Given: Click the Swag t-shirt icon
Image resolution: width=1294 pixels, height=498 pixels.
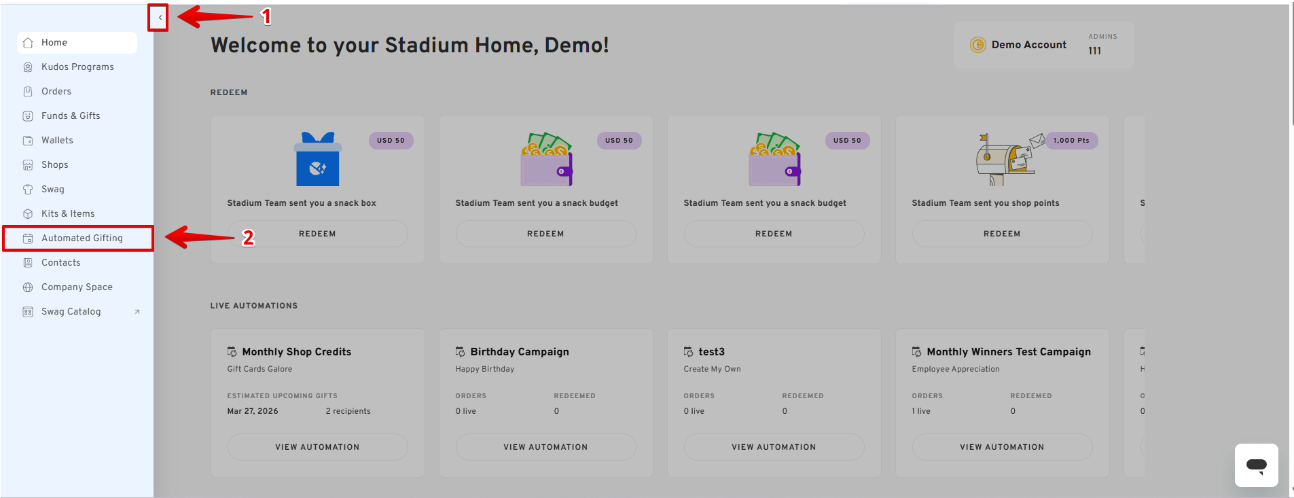Looking at the screenshot, I should 28,190.
